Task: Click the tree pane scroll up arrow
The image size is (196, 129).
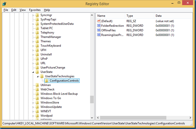Action: tap(92, 15)
